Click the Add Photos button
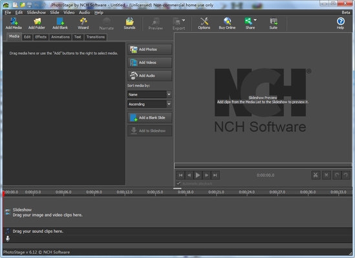This screenshot has height=258, width=355. [149, 49]
